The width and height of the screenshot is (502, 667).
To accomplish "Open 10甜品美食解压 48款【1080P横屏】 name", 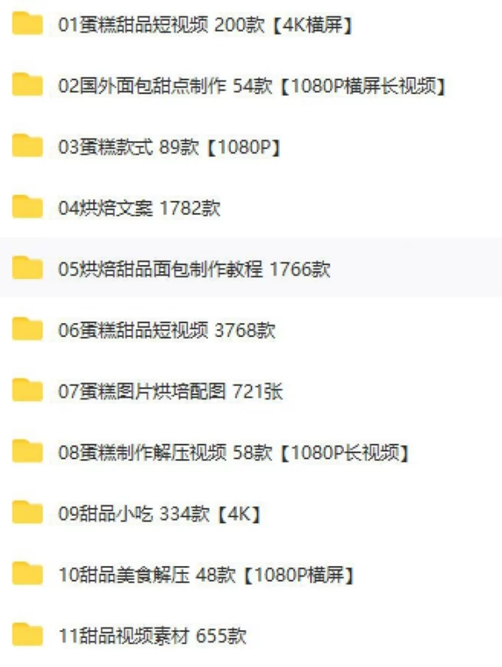I will [207, 575].
